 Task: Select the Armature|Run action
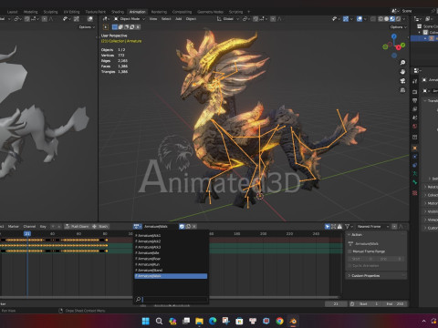pos(171,264)
